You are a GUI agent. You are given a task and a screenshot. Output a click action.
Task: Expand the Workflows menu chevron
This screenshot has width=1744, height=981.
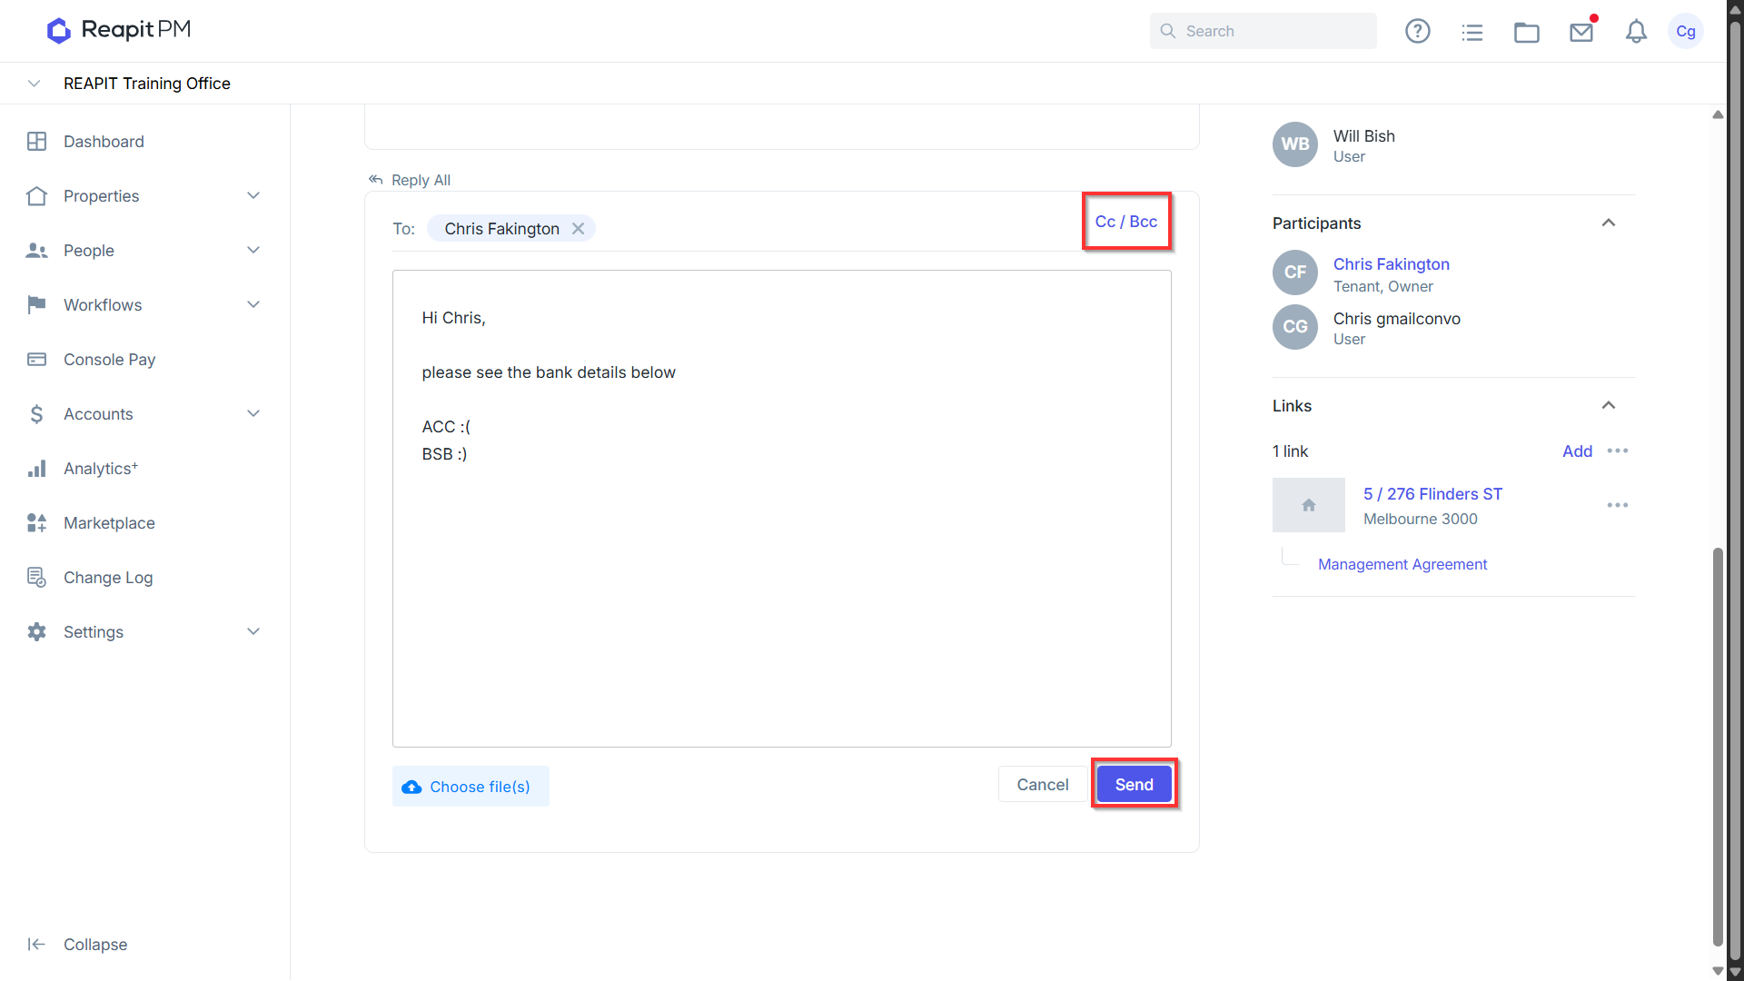253,305
